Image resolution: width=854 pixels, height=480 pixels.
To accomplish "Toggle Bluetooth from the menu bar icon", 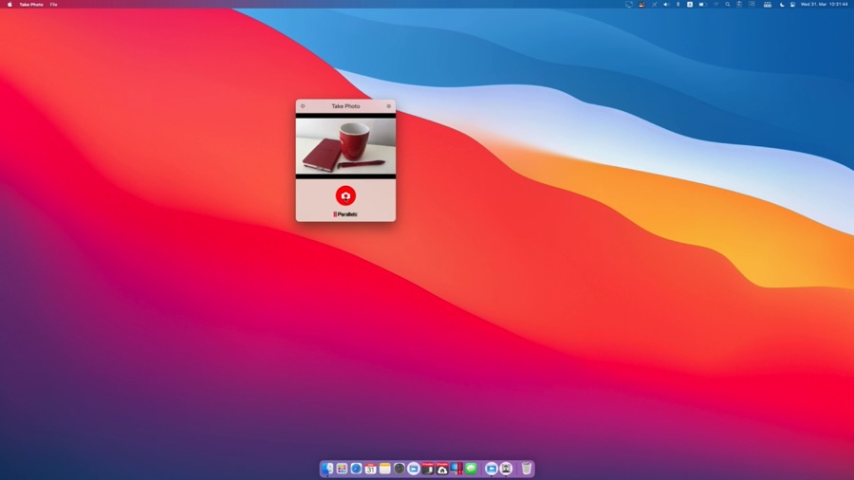I will 678,4.
